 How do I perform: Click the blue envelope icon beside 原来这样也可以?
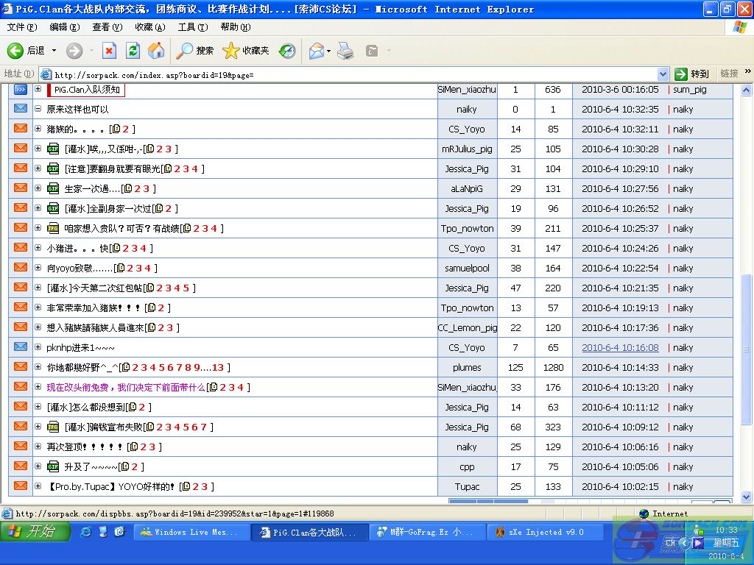pos(21,109)
